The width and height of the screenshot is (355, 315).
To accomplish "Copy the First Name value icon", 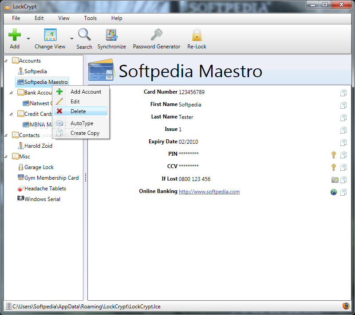I will (x=343, y=105).
